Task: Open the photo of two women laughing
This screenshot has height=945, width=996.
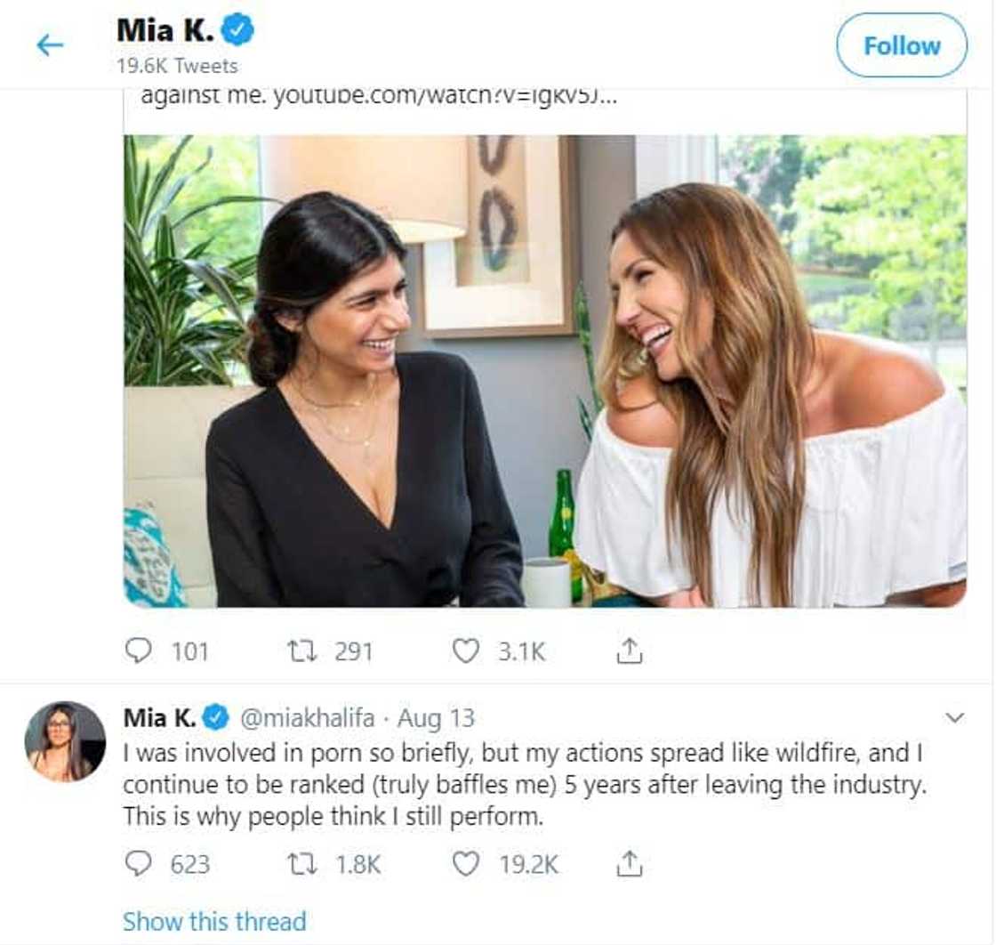Action: click(544, 370)
